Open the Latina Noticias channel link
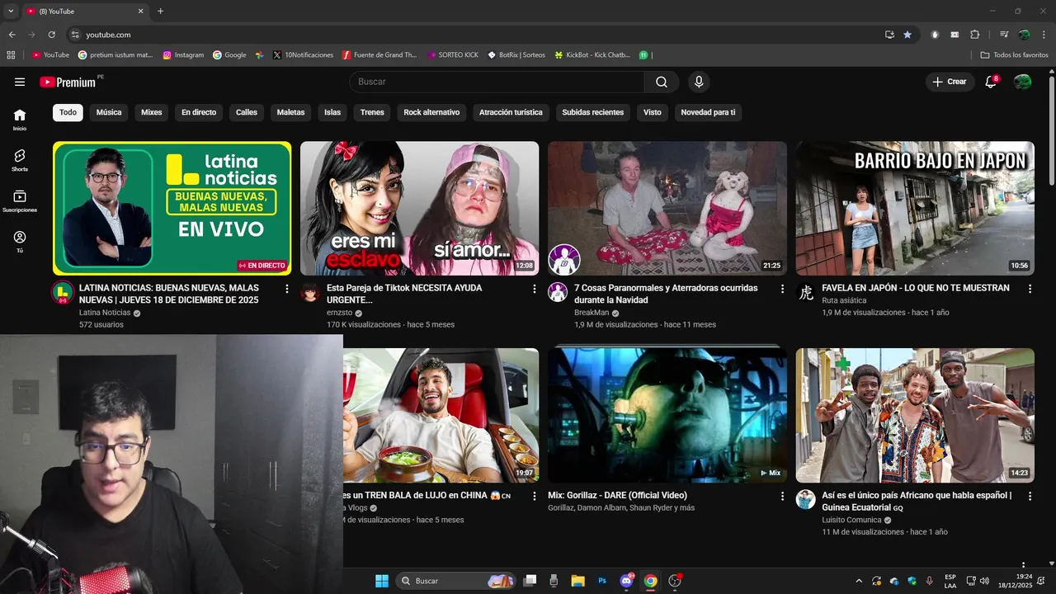The image size is (1056, 594). point(105,313)
